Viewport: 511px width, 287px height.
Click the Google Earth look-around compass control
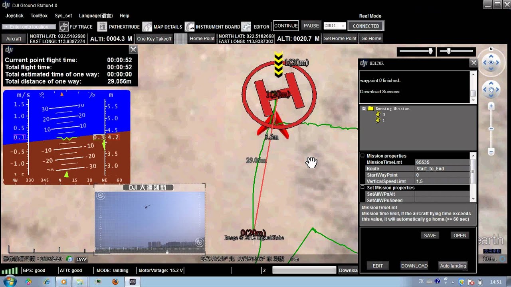click(x=491, y=62)
